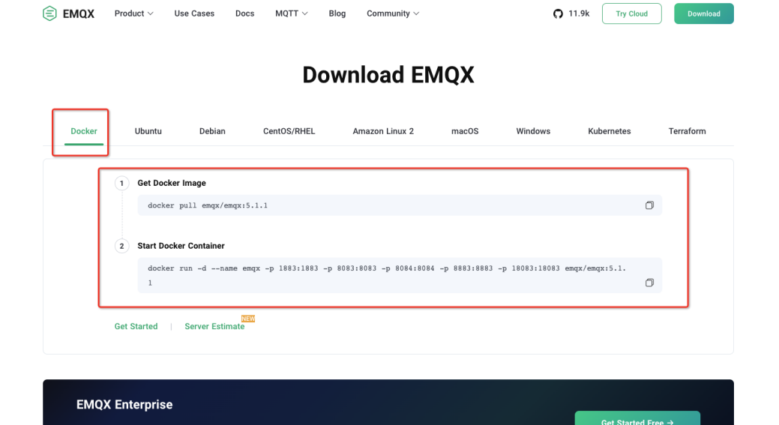Click Get Started Free button
Image resolution: width=779 pixels, height=425 pixels.
(637, 421)
